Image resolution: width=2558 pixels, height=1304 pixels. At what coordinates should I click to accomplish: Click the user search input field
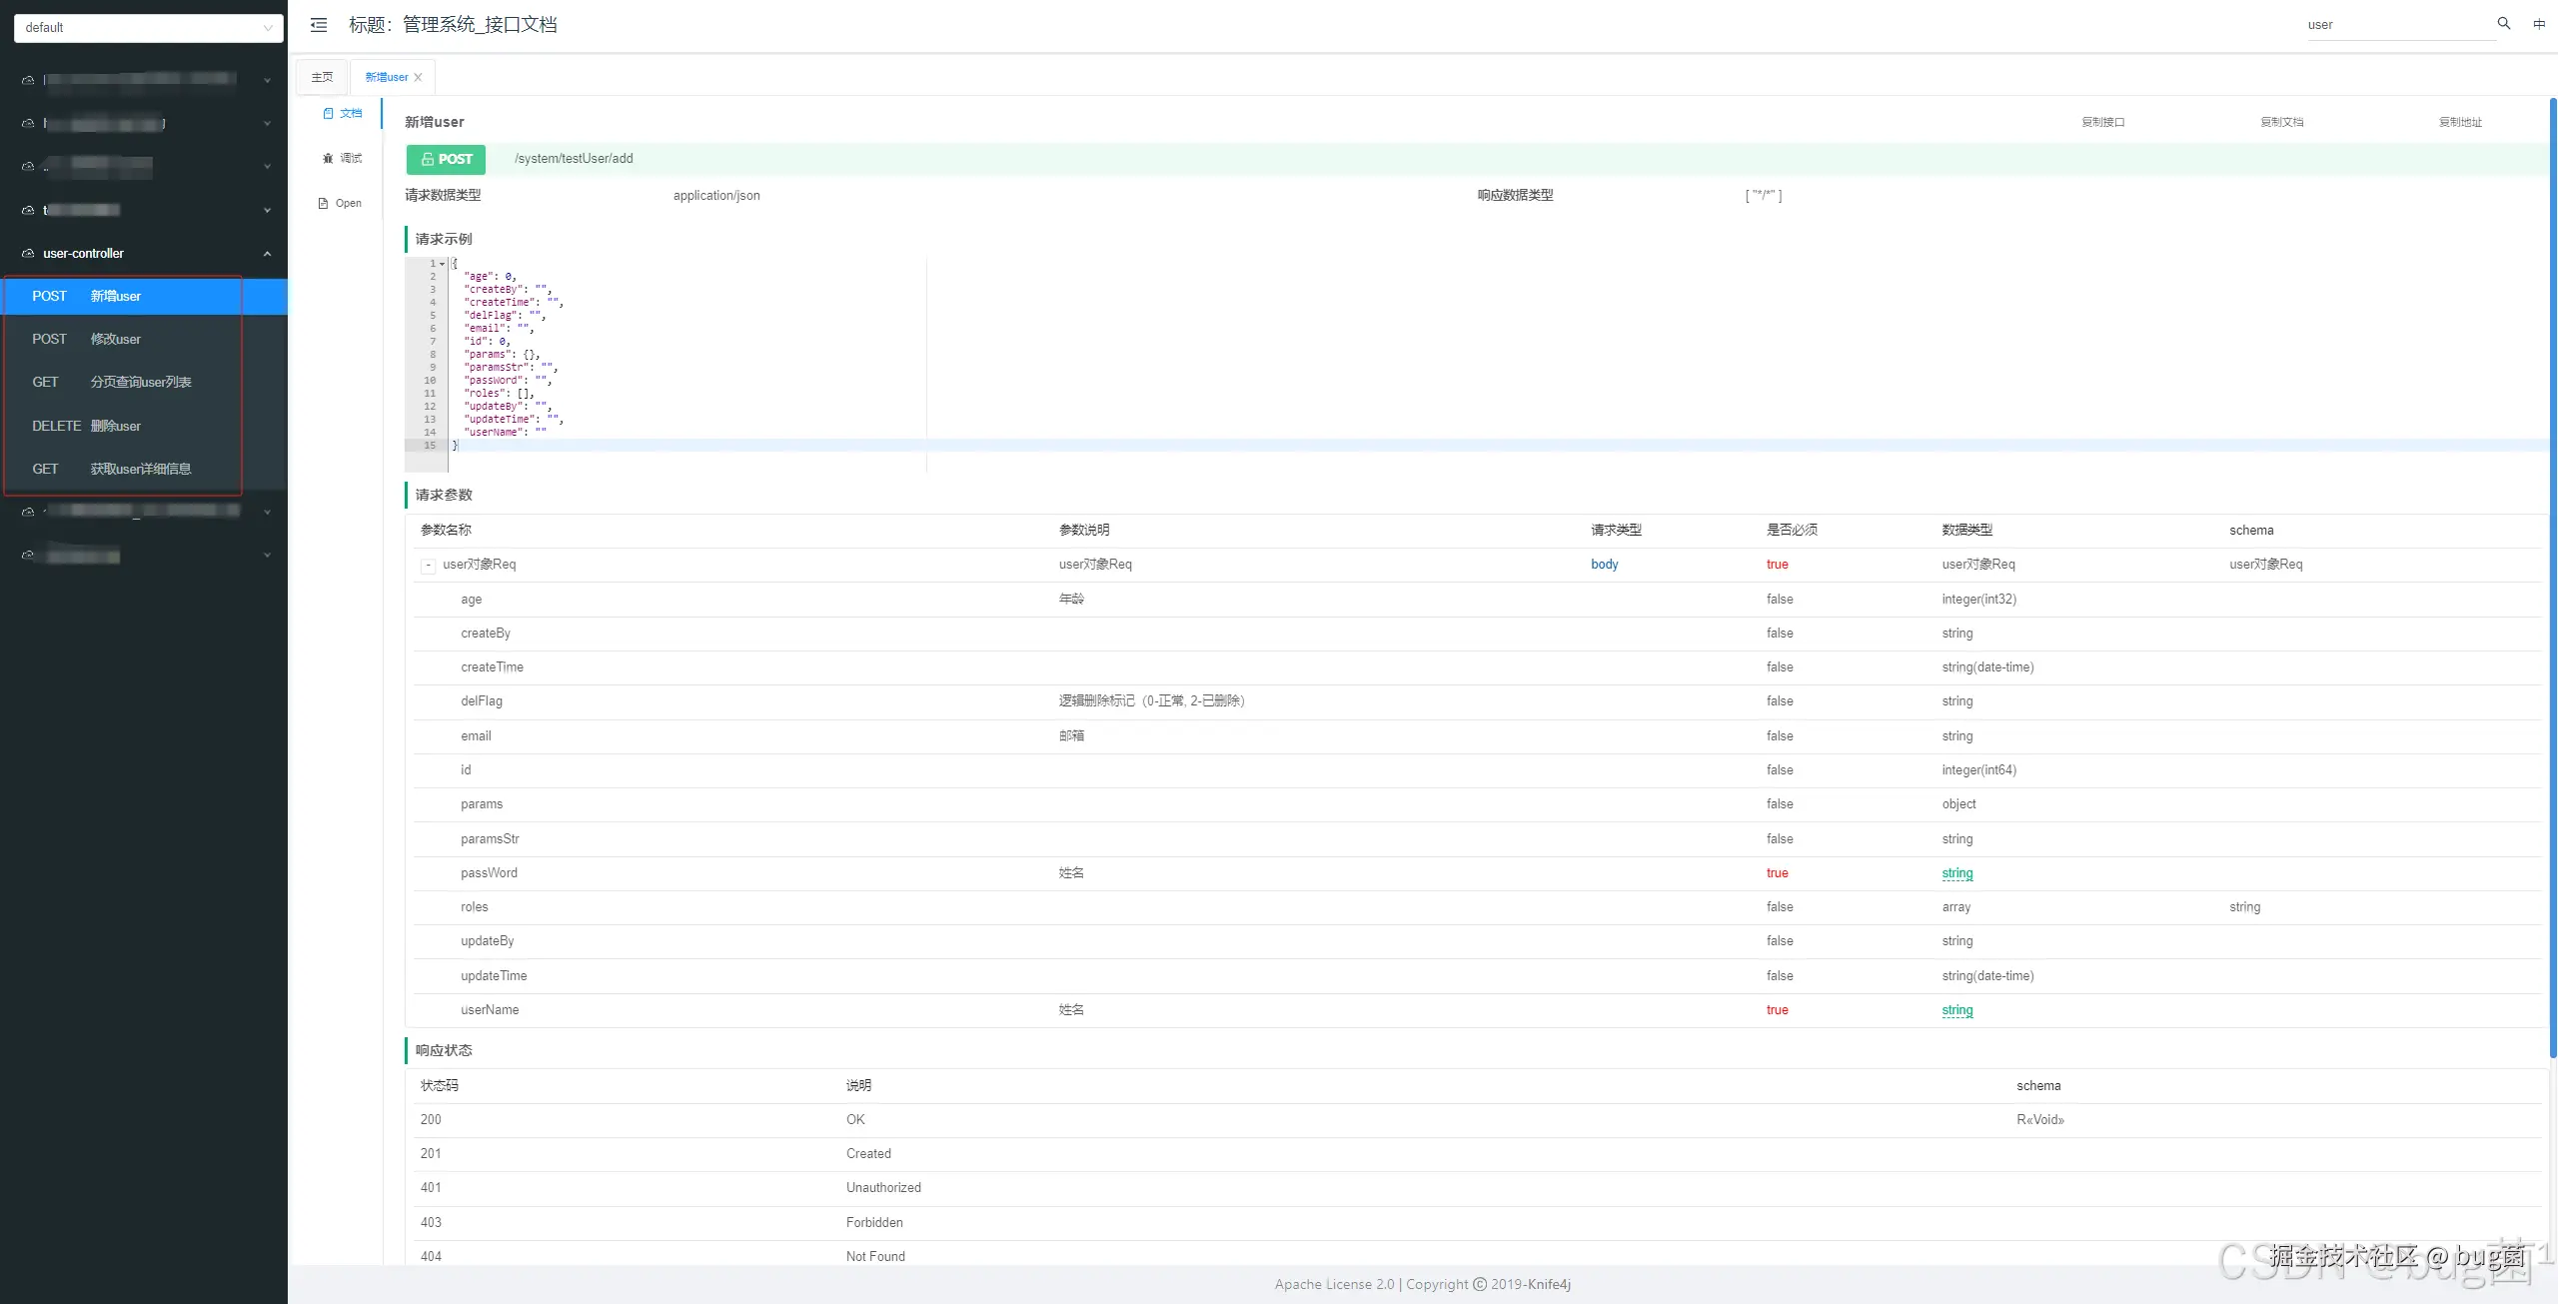click(x=2396, y=25)
